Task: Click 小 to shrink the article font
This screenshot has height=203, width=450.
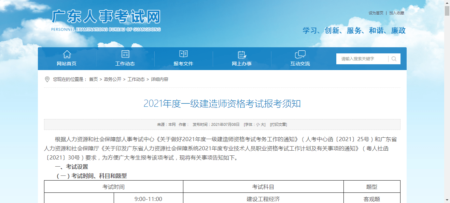Action: click(258, 124)
